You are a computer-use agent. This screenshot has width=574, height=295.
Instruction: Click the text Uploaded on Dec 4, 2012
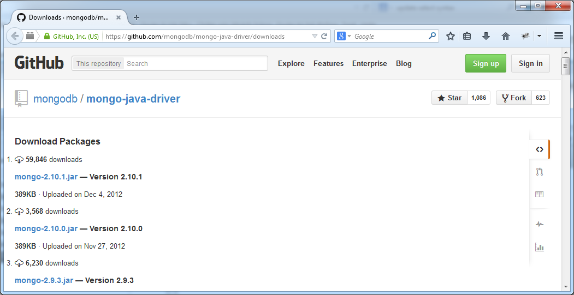tap(82, 195)
